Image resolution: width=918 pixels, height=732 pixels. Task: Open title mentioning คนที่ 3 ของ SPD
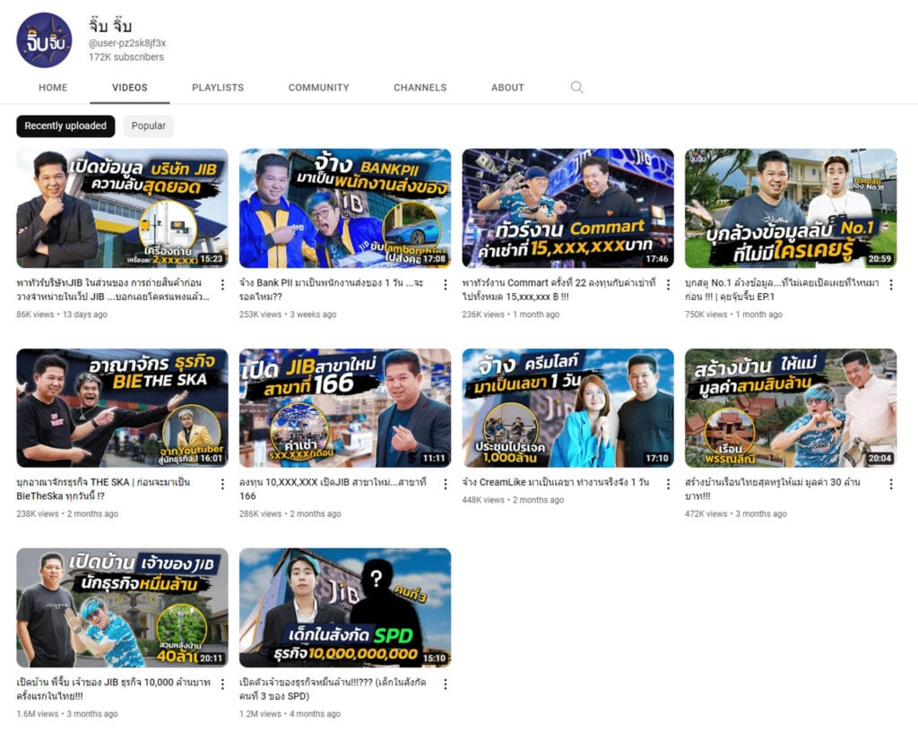pos(333,689)
